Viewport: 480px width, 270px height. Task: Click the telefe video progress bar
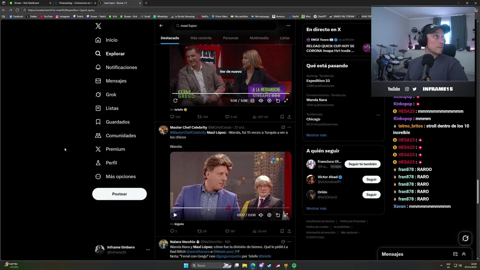point(231,93)
